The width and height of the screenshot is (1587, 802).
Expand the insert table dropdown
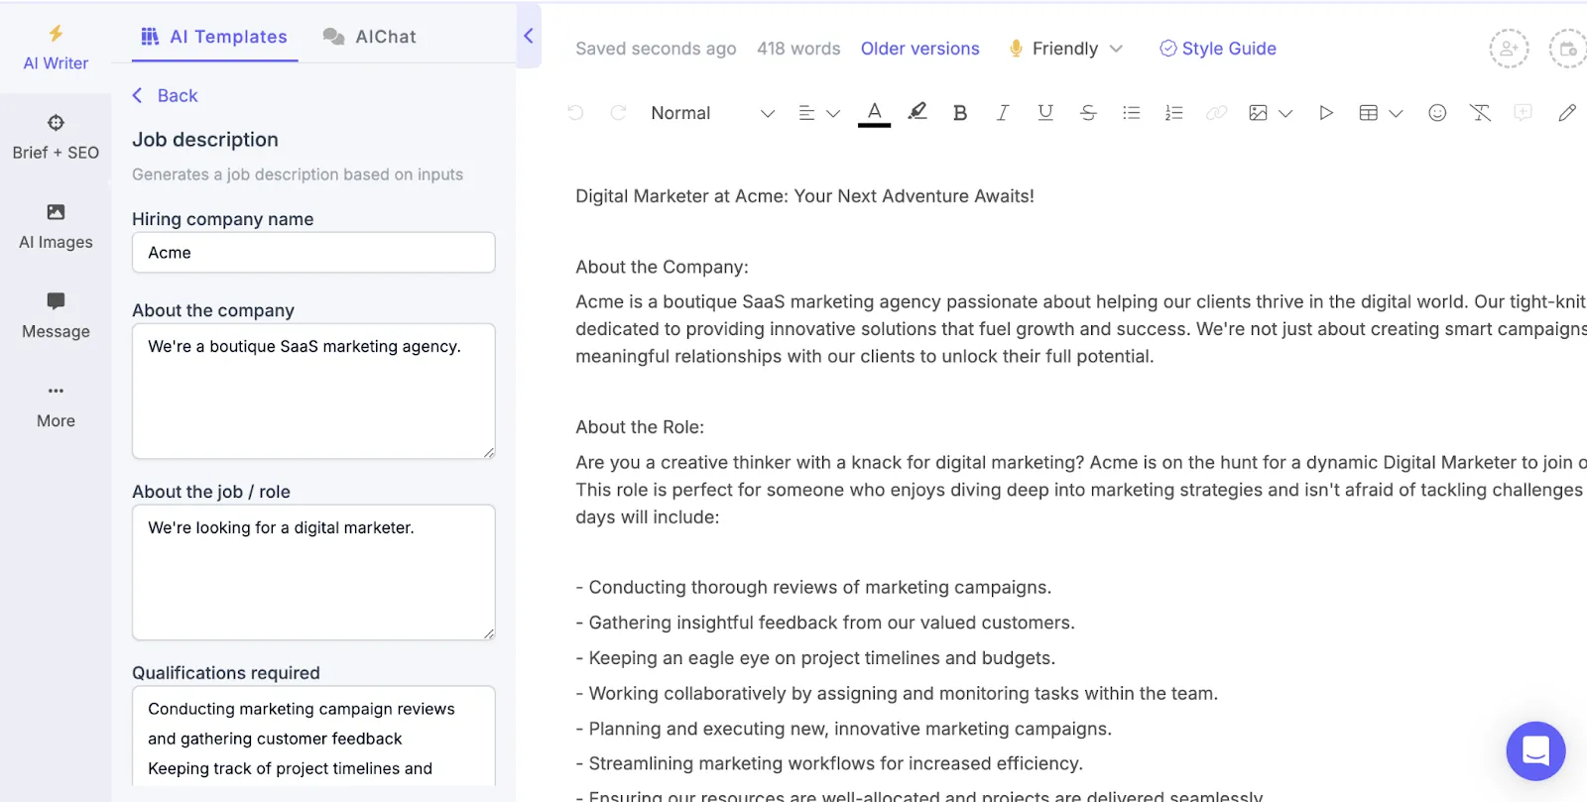tap(1381, 113)
